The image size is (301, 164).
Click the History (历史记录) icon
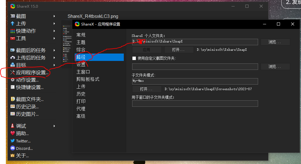click(x=12, y=106)
